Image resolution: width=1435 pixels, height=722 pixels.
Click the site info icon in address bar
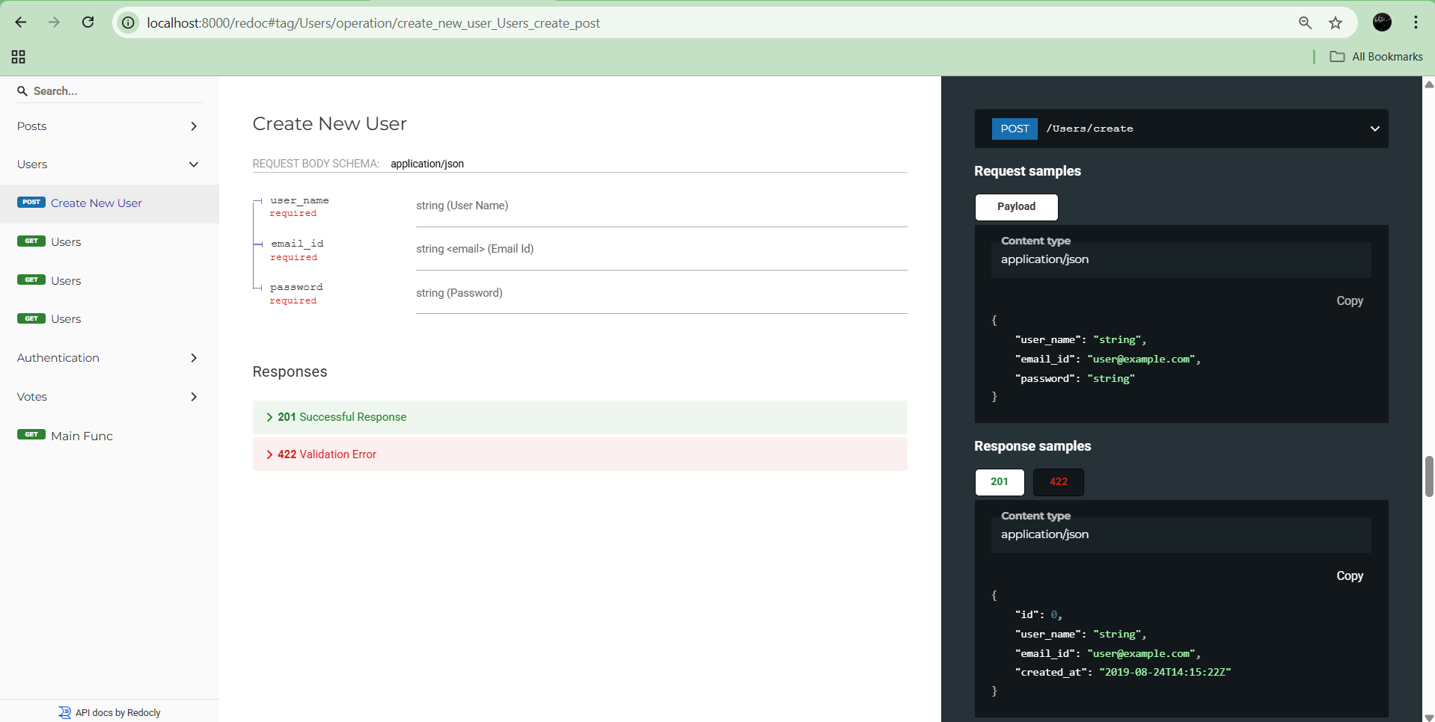pos(127,22)
